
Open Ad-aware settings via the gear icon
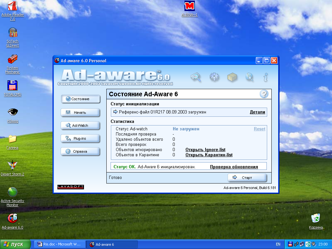(214, 77)
